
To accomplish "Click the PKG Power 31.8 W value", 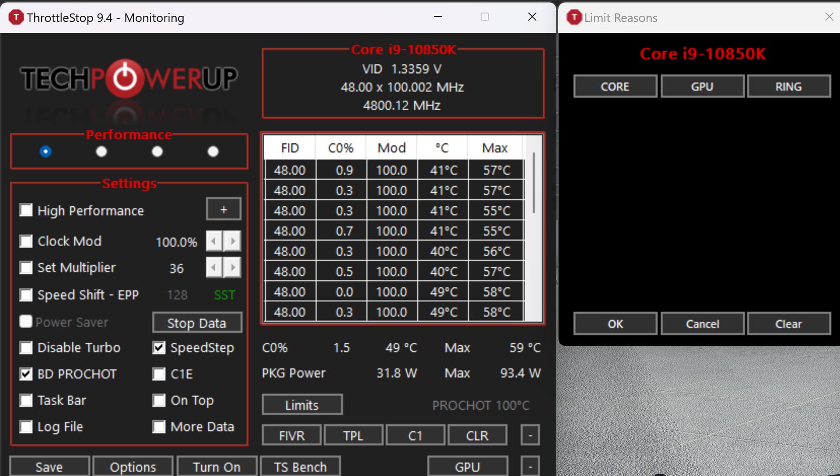I will pyautogui.click(x=397, y=373).
